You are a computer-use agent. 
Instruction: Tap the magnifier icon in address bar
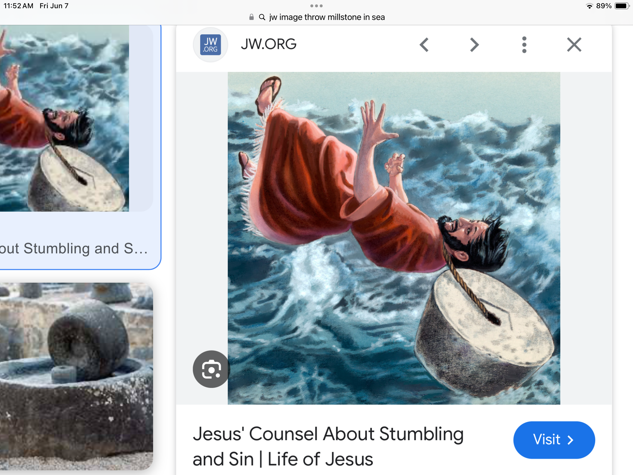click(x=262, y=17)
